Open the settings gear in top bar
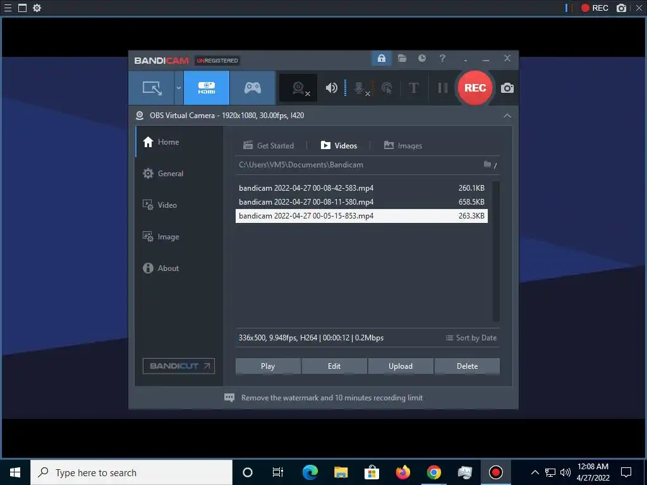 [37, 8]
